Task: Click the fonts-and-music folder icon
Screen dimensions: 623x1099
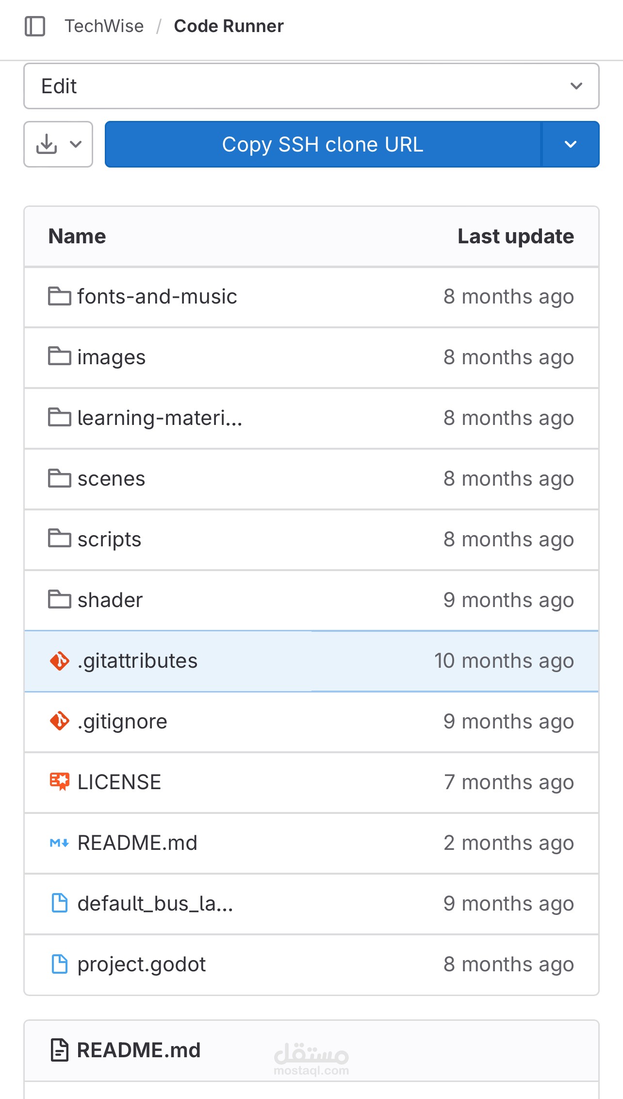Action: tap(60, 296)
